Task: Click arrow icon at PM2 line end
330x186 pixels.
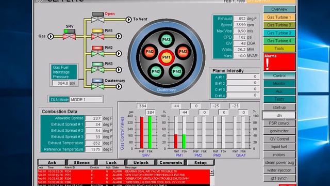Action: point(119,54)
